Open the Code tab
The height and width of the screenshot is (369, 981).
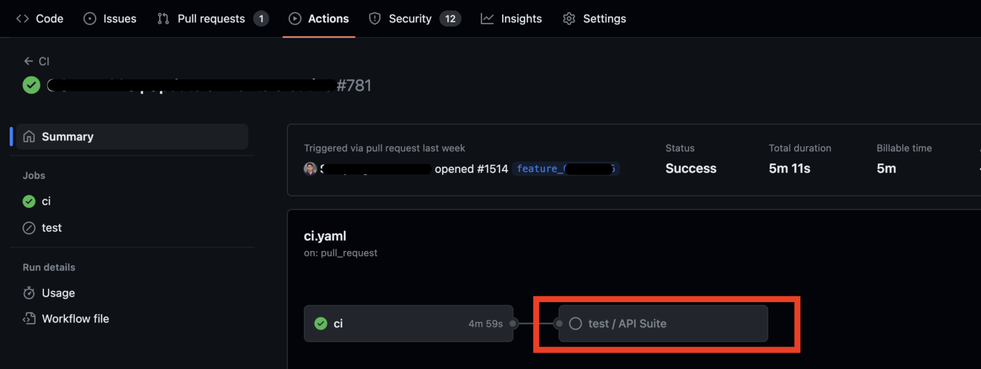pyautogui.click(x=40, y=19)
